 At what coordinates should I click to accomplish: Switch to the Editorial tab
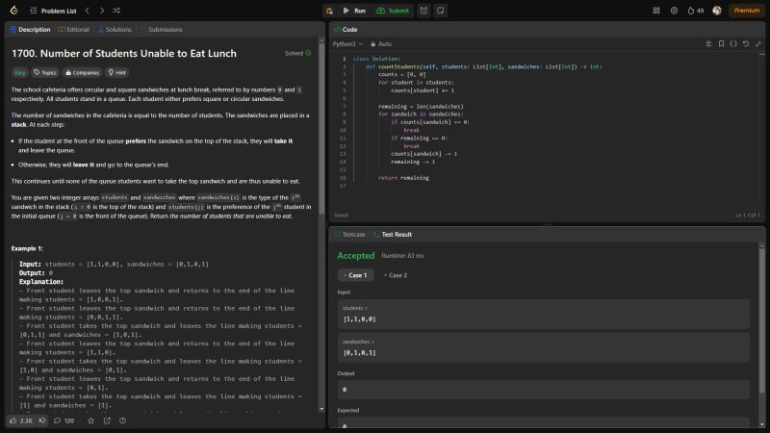(x=74, y=30)
